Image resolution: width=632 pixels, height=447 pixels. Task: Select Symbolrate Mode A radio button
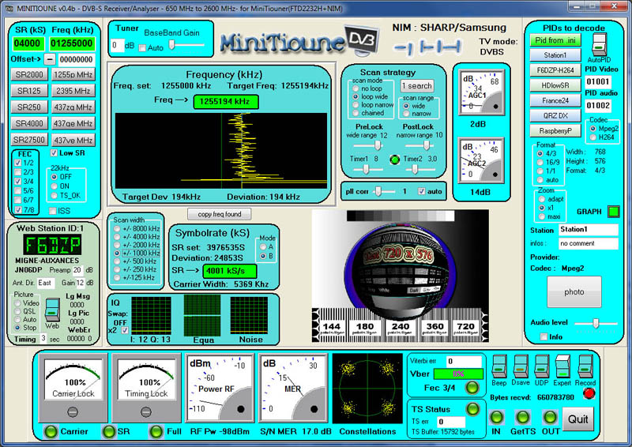263,246
